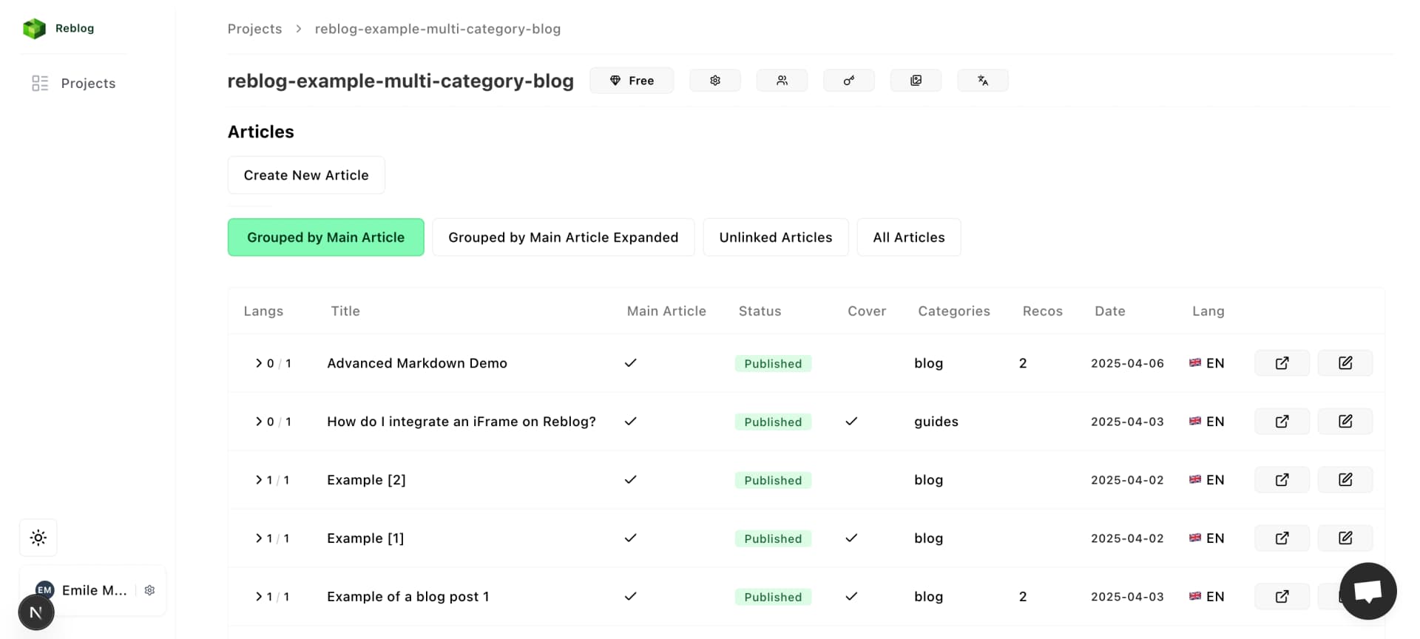Switch to Grouped by Main Article Expanded
The width and height of the screenshot is (1420, 639).
click(x=563, y=237)
